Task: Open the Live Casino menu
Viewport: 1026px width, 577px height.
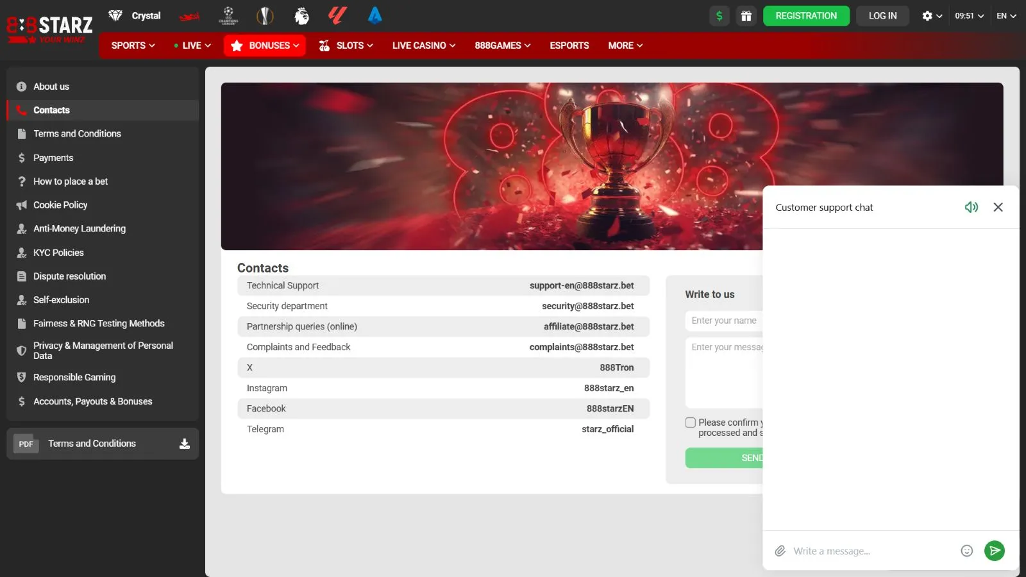Action: [x=424, y=46]
